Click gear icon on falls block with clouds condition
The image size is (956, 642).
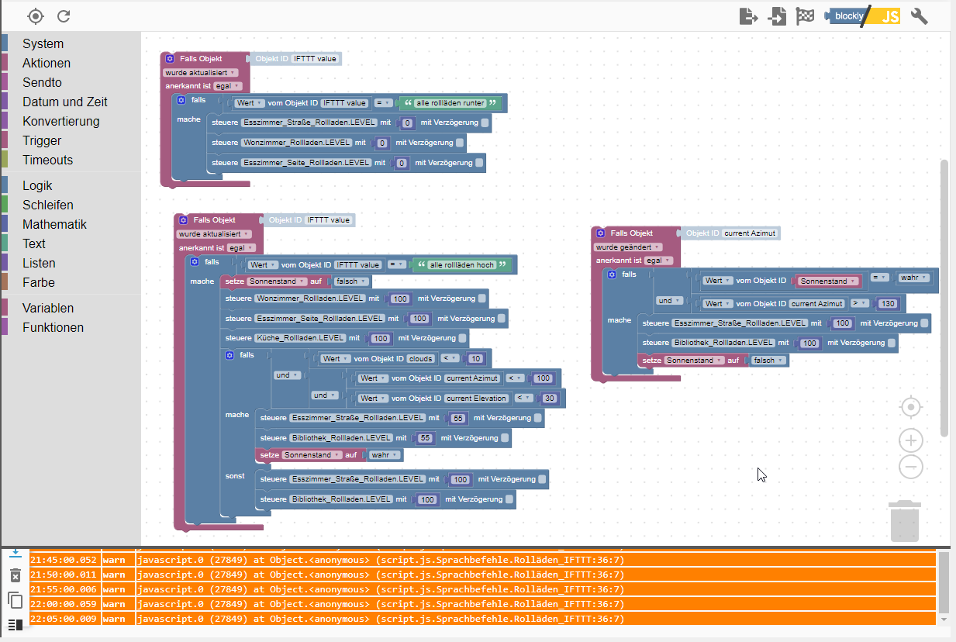click(230, 355)
